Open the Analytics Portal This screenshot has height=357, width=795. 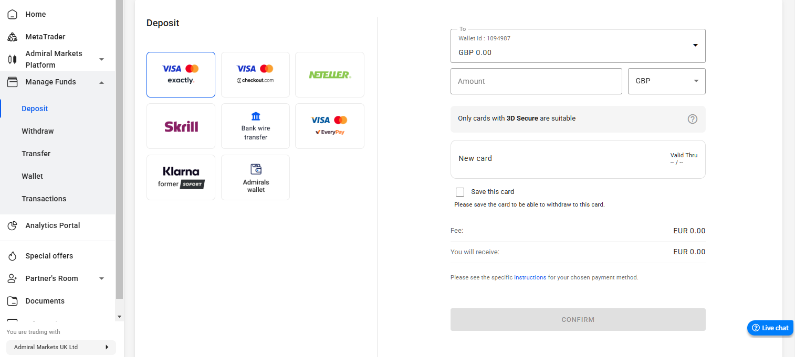pyautogui.click(x=53, y=225)
